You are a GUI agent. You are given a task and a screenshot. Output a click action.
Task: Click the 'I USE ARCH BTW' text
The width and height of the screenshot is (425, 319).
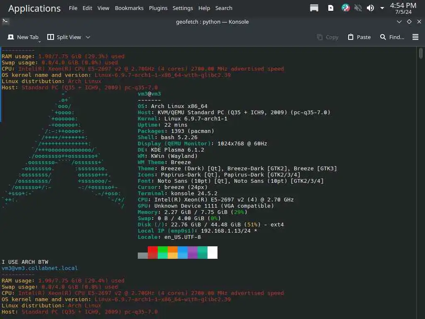(x=25, y=262)
